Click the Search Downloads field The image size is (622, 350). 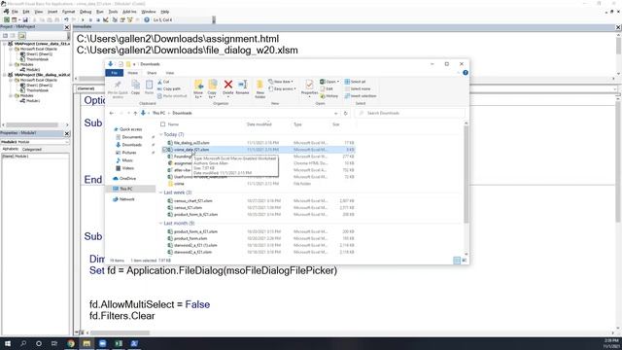pyautogui.click(x=409, y=113)
